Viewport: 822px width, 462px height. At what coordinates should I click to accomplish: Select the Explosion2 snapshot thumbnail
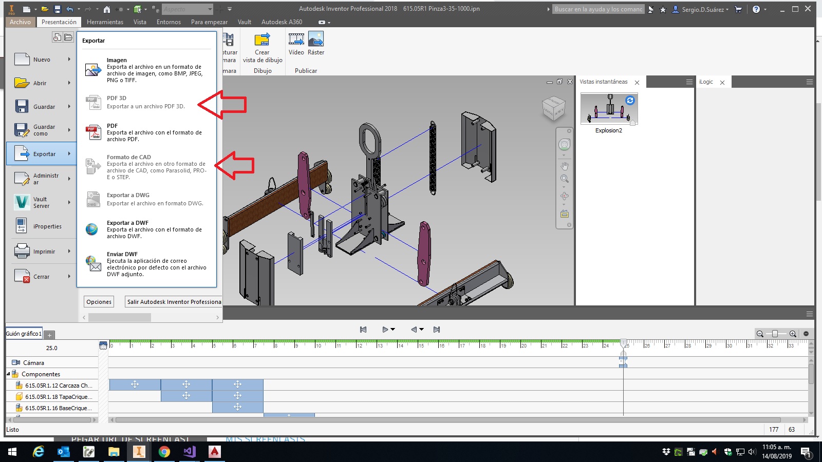click(609, 109)
